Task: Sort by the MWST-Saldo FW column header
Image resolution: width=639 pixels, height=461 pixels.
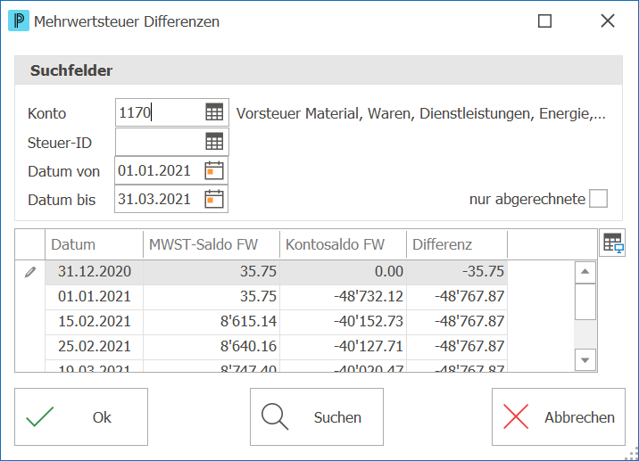Action: point(212,244)
